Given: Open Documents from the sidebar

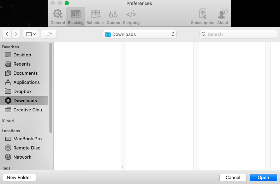Looking at the screenshot, I should click(x=24, y=73).
